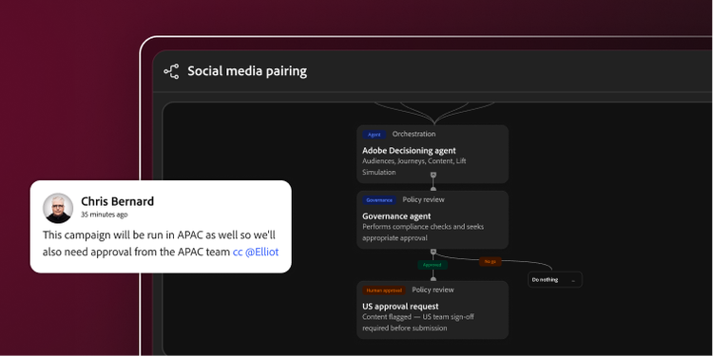The image size is (713, 356).
Task: Click the Policy review label on the US approval request card
Action: point(433,290)
